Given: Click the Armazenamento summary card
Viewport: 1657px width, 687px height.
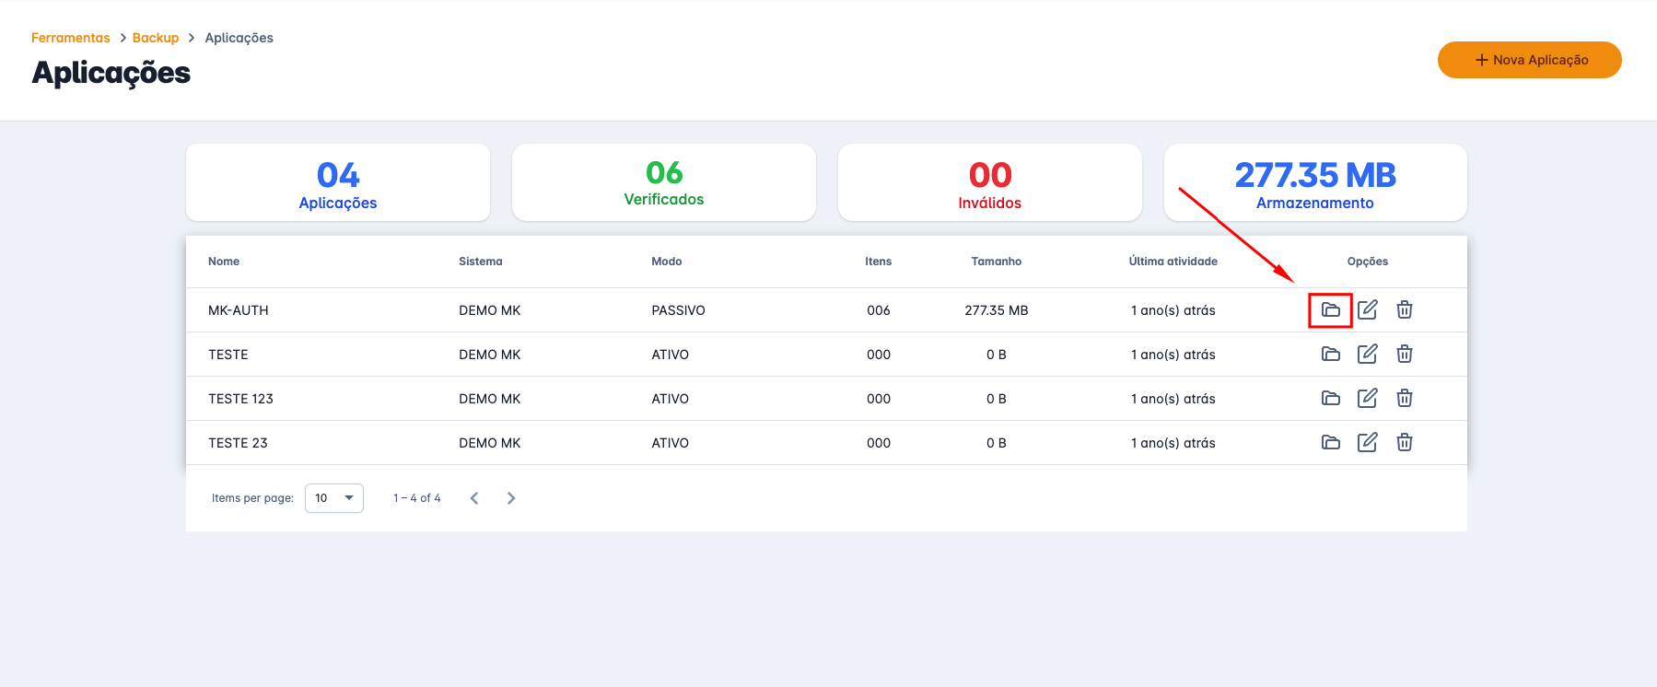Looking at the screenshot, I should pos(1314,182).
